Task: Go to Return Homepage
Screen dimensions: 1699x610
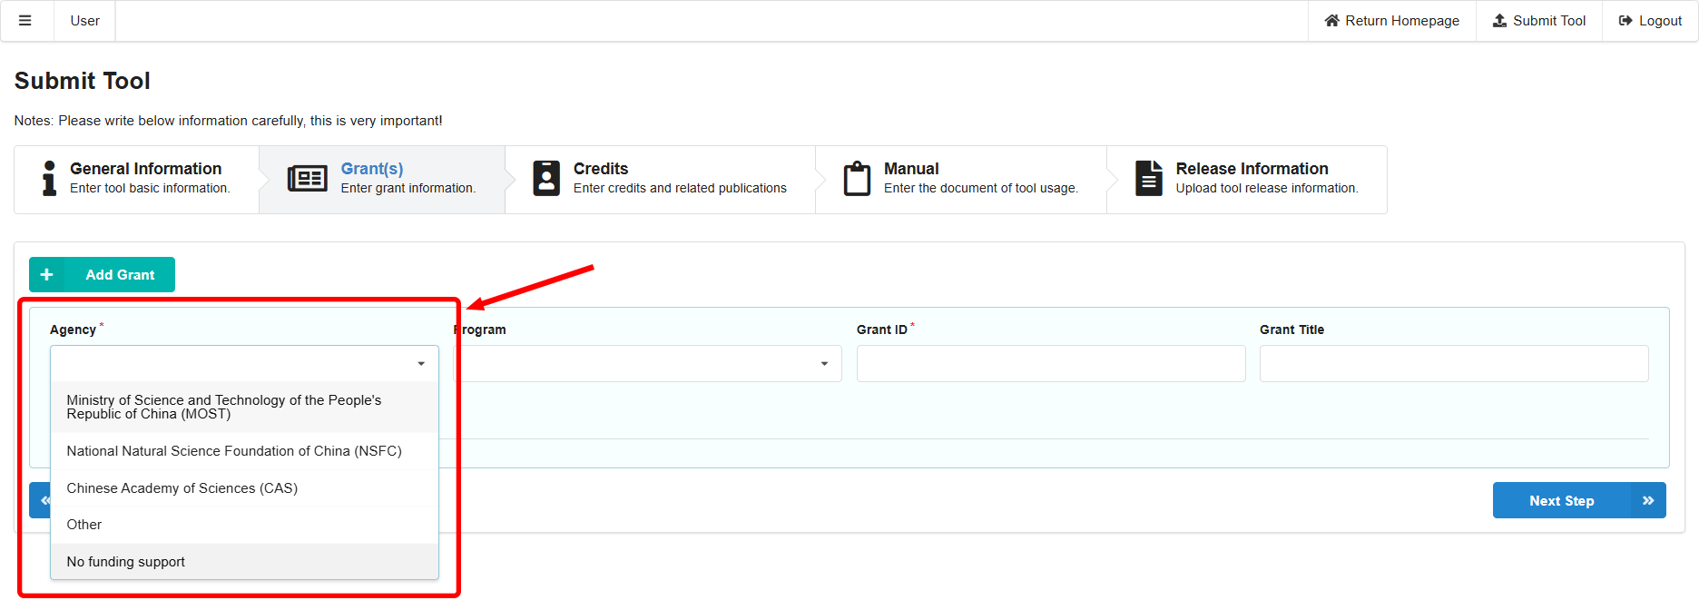Action: click(x=1391, y=21)
